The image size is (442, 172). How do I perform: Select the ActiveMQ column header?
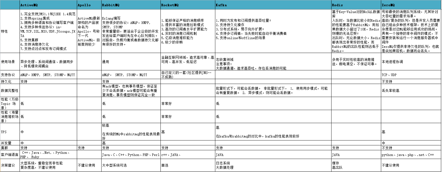pos(48,5)
